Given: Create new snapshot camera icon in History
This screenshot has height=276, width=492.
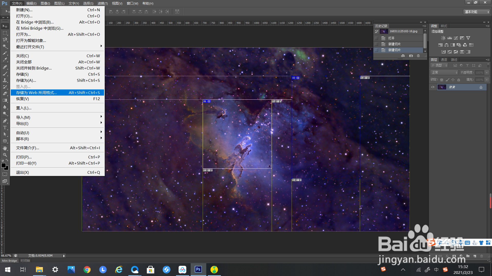Looking at the screenshot, I should pos(411,56).
